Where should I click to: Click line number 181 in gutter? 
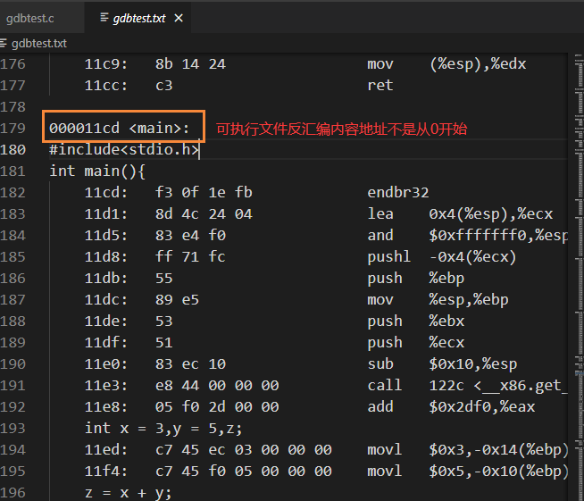coord(13,171)
